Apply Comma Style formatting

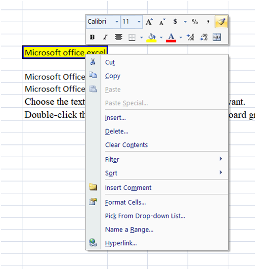pyautogui.click(x=208, y=22)
